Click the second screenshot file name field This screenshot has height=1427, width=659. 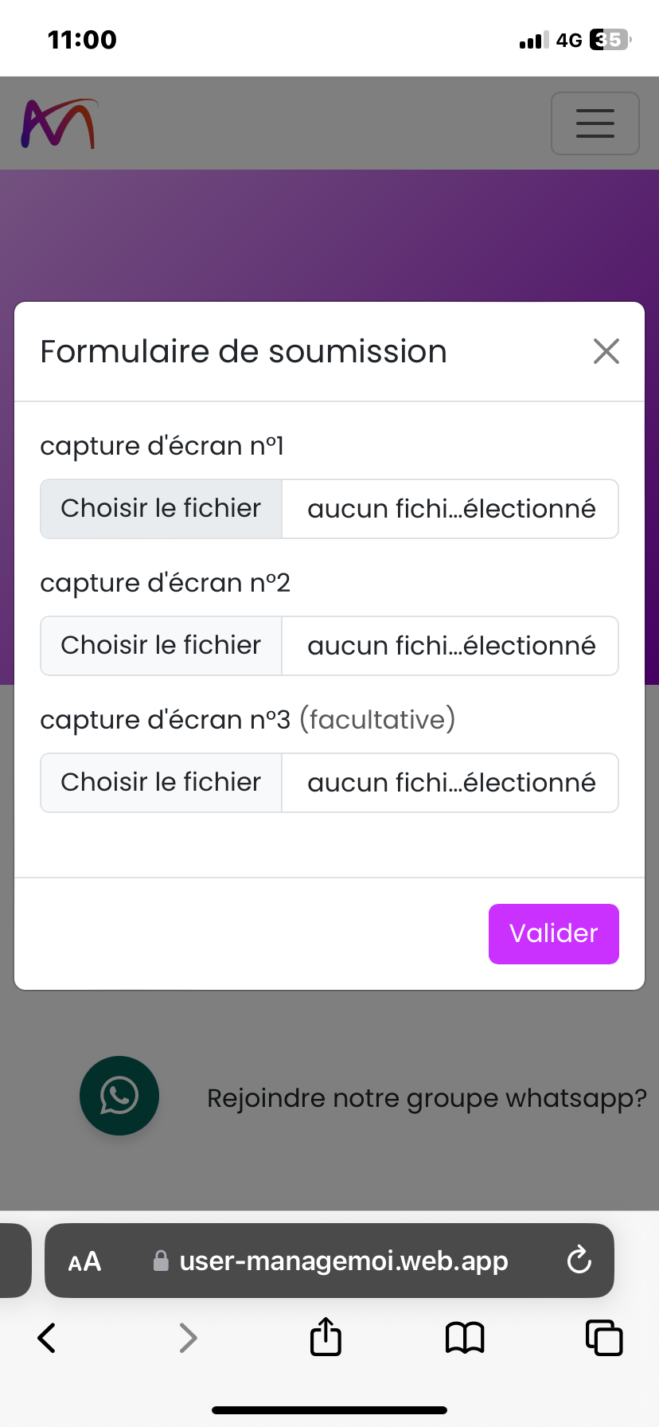[450, 646]
